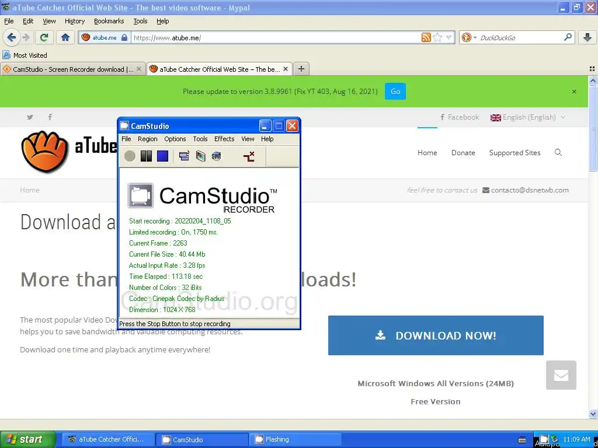This screenshot has width=598, height=448.
Task: Click the CamStudio Record button
Action: [130, 156]
